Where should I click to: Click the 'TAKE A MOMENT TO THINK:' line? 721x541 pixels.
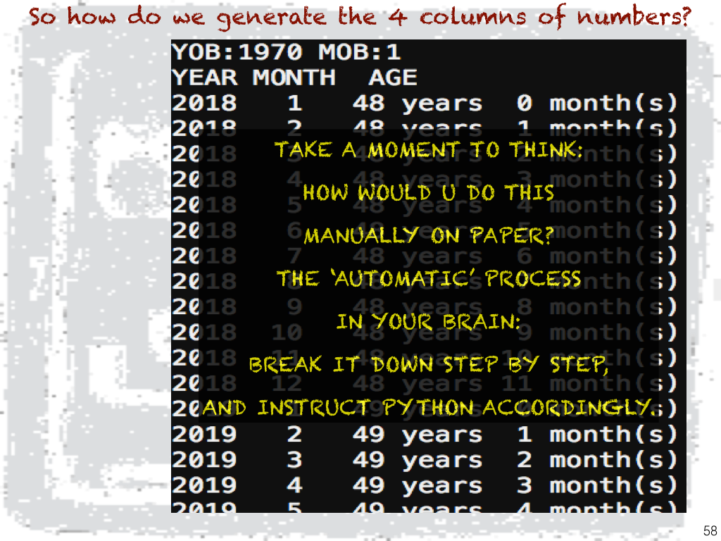(x=428, y=150)
